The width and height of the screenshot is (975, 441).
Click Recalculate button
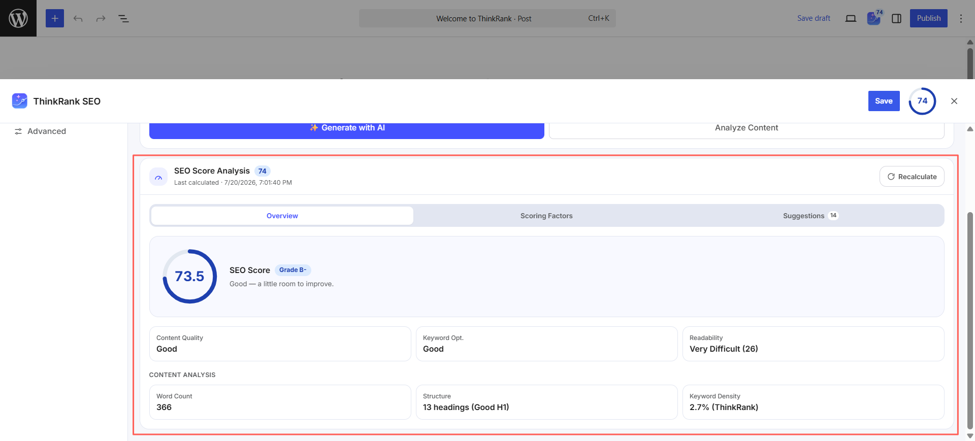point(912,177)
